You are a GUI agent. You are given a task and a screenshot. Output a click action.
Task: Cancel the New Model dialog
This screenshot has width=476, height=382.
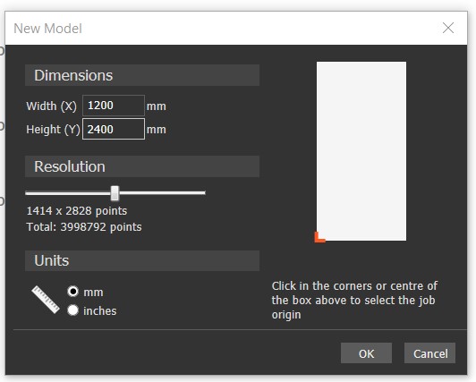429,353
